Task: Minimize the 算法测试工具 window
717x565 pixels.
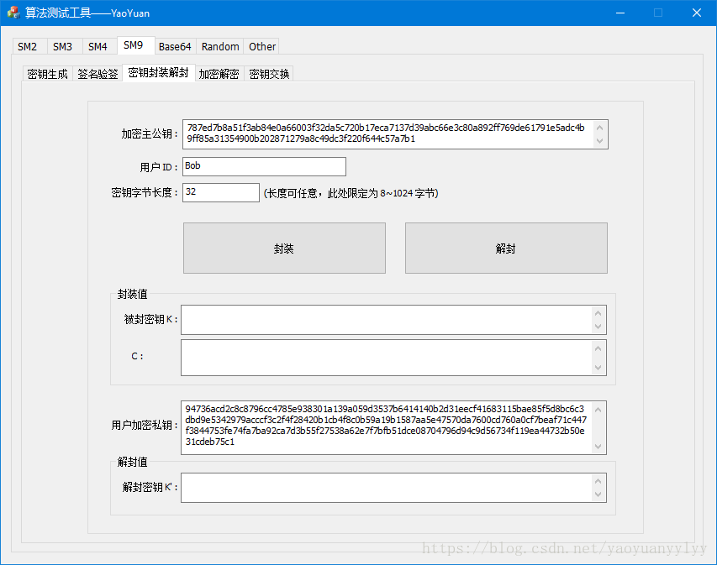Action: point(620,13)
